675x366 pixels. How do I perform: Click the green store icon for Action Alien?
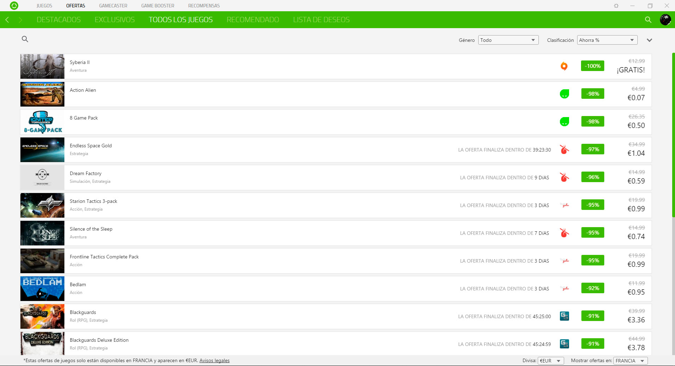pos(564,94)
